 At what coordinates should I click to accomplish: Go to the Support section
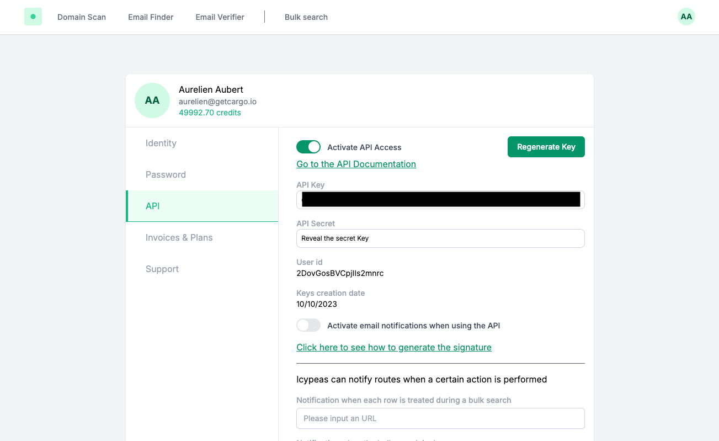point(202,269)
